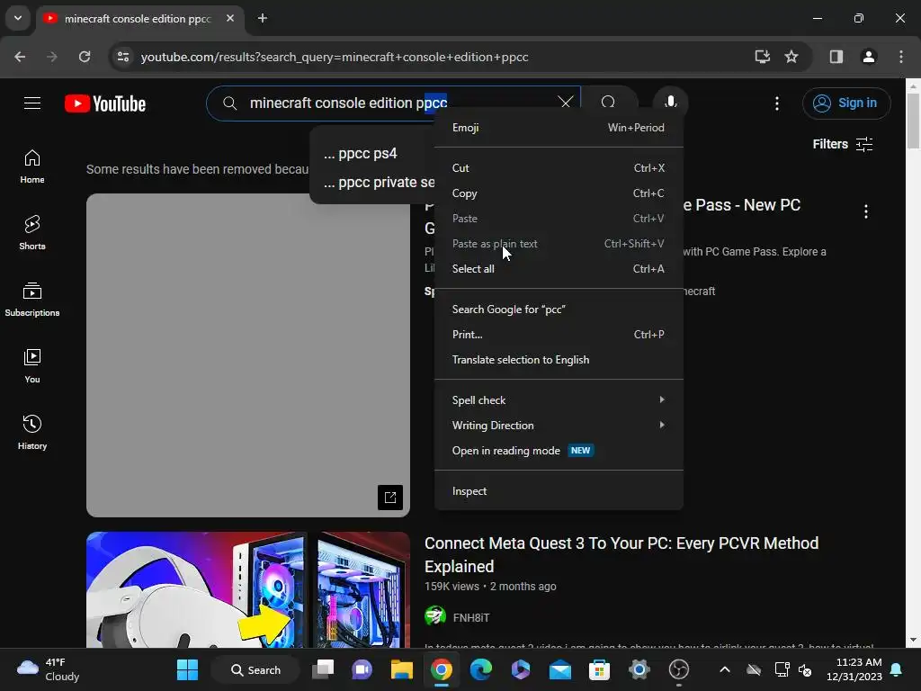Click the Chrome address bar URL
The width and height of the screenshot is (921, 691).
click(x=335, y=57)
